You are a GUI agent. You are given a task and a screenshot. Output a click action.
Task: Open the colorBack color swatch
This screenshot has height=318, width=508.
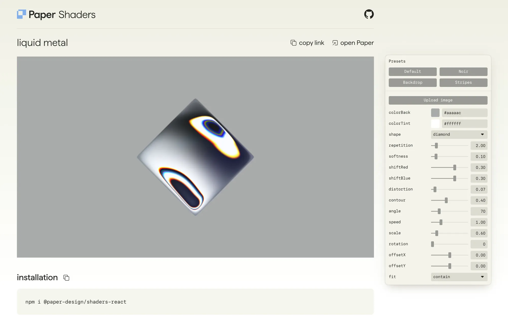[x=435, y=113]
